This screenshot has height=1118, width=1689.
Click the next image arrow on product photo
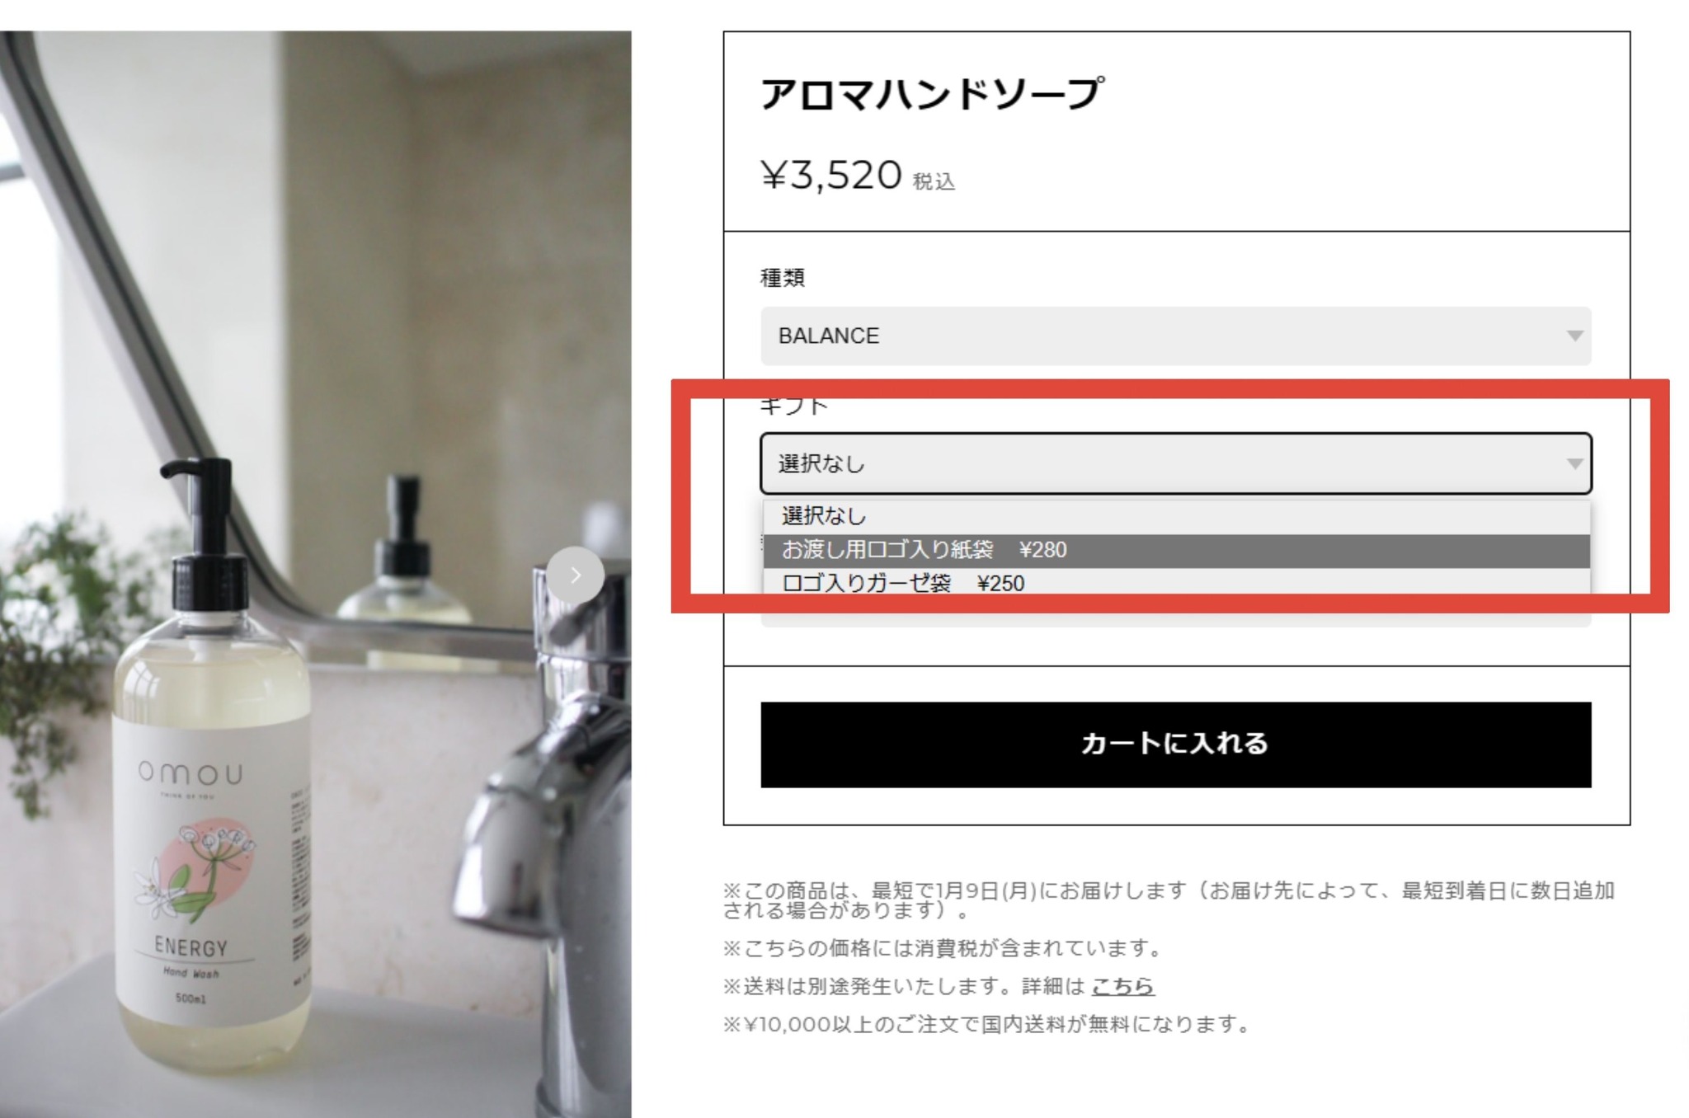pos(575,575)
